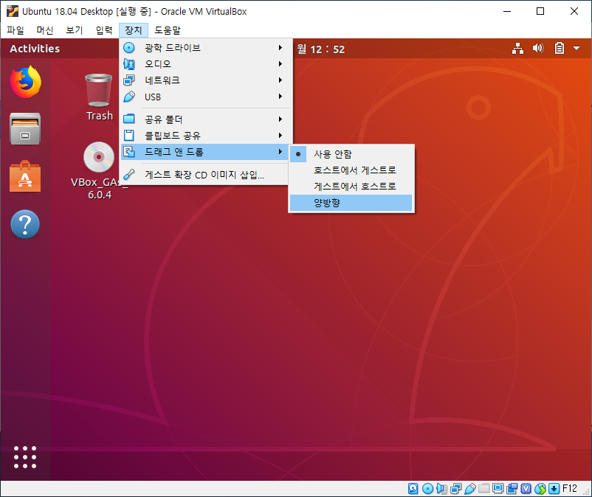The width and height of the screenshot is (592, 497).
Task: Click the 공유 폴더 folder icon
Action: coord(129,119)
